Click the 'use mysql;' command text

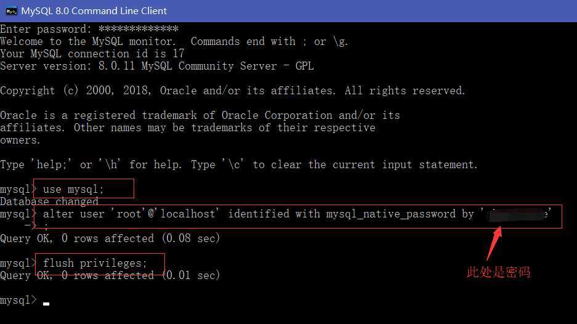(x=73, y=189)
